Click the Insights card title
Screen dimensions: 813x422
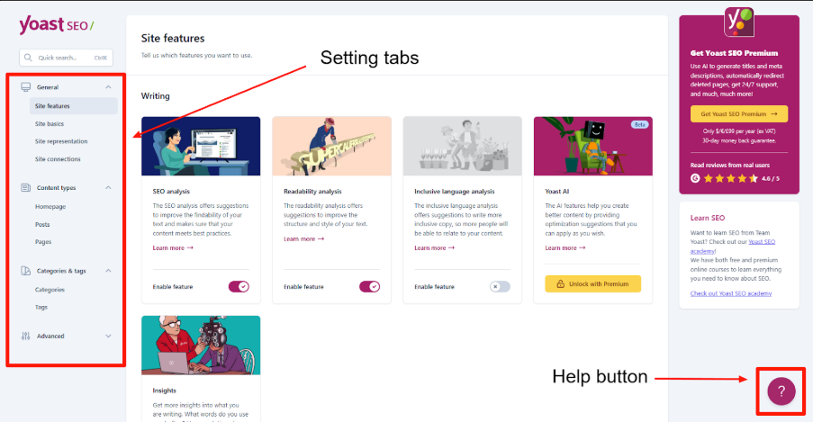(165, 391)
